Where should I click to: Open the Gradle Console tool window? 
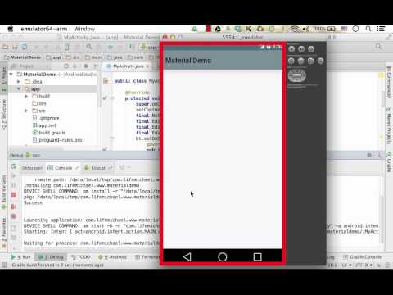[363, 257]
